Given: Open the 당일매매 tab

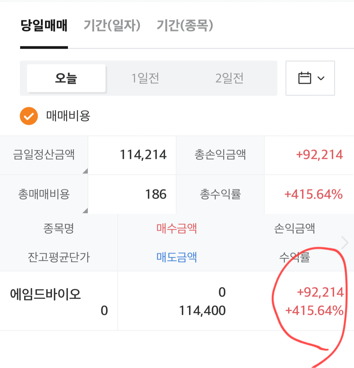Looking at the screenshot, I should click(44, 25).
